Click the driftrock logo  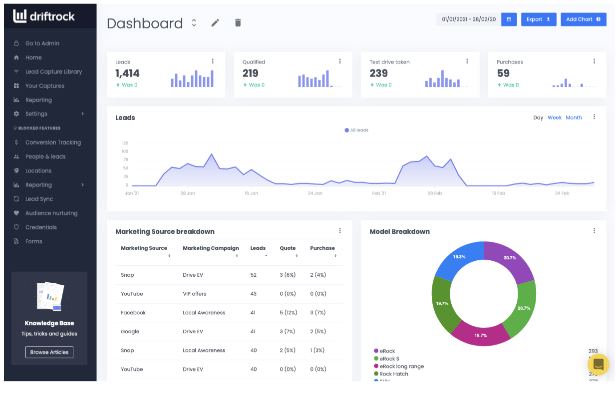tap(44, 16)
